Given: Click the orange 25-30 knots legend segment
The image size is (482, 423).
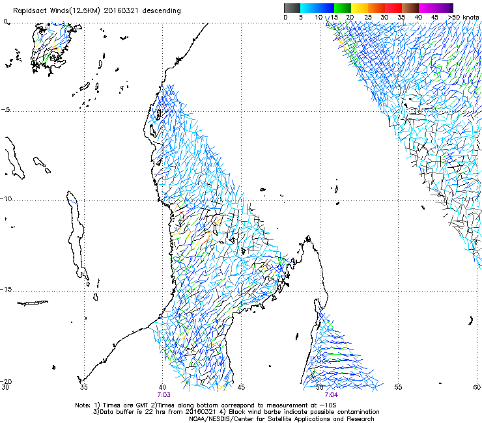Looking at the screenshot, I should coord(376,8).
